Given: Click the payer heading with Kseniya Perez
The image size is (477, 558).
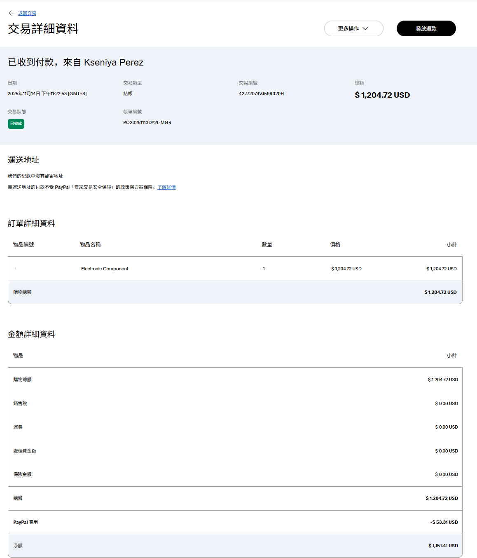Looking at the screenshot, I should click(76, 62).
